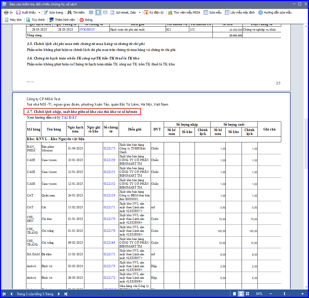Open voucher link 0122163
The image size is (309, 298).
pos(109,243)
